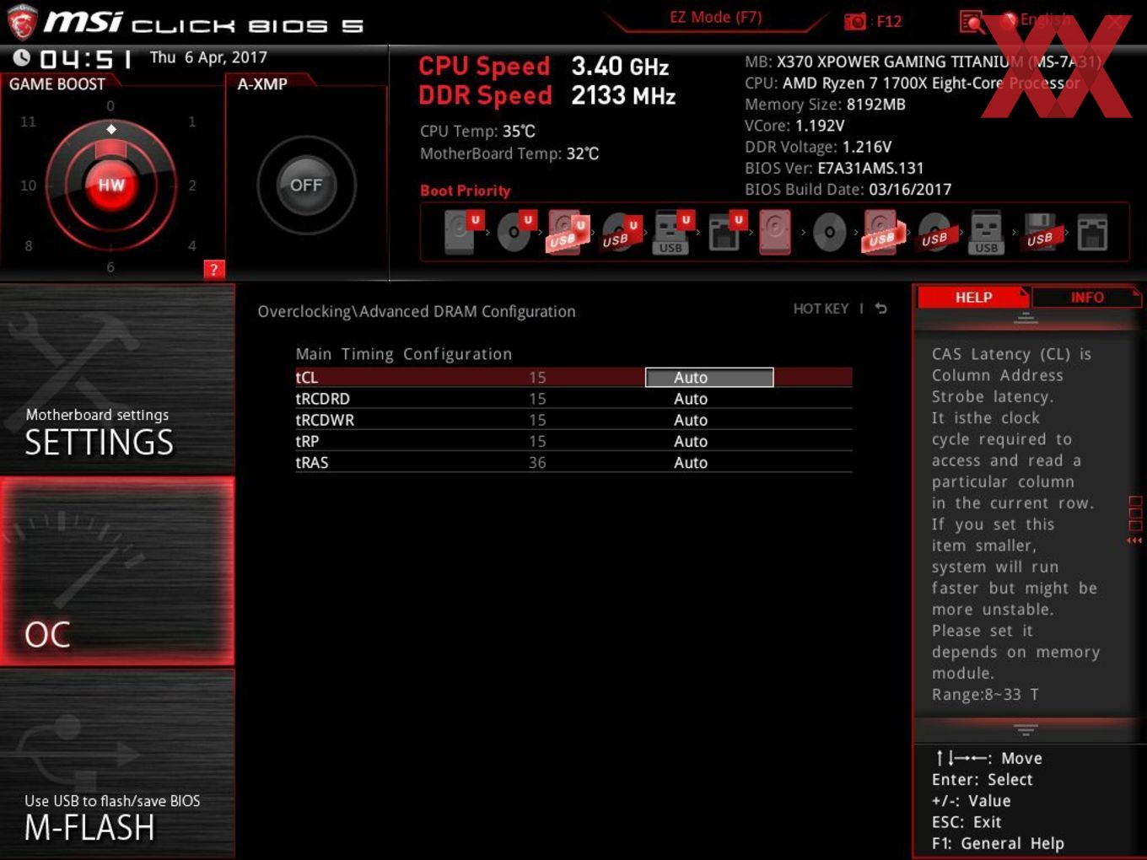
Task: Edit the tCL Auto value field
Action: coord(709,377)
